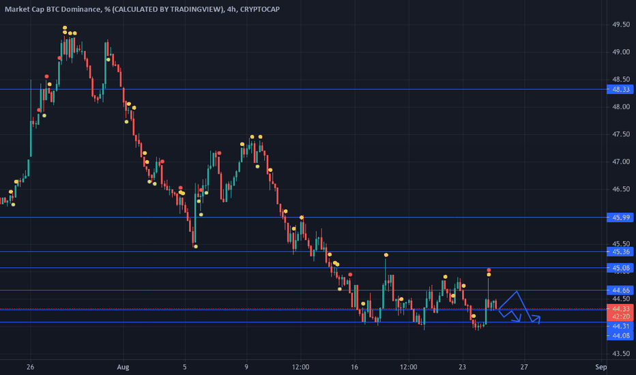This screenshot has width=636, height=375.
Task: Click the red current price label 44.33
Action: (620, 309)
